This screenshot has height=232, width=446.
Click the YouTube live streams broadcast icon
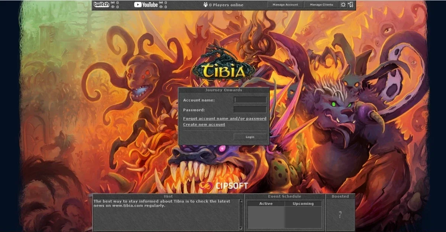(x=161, y=3)
